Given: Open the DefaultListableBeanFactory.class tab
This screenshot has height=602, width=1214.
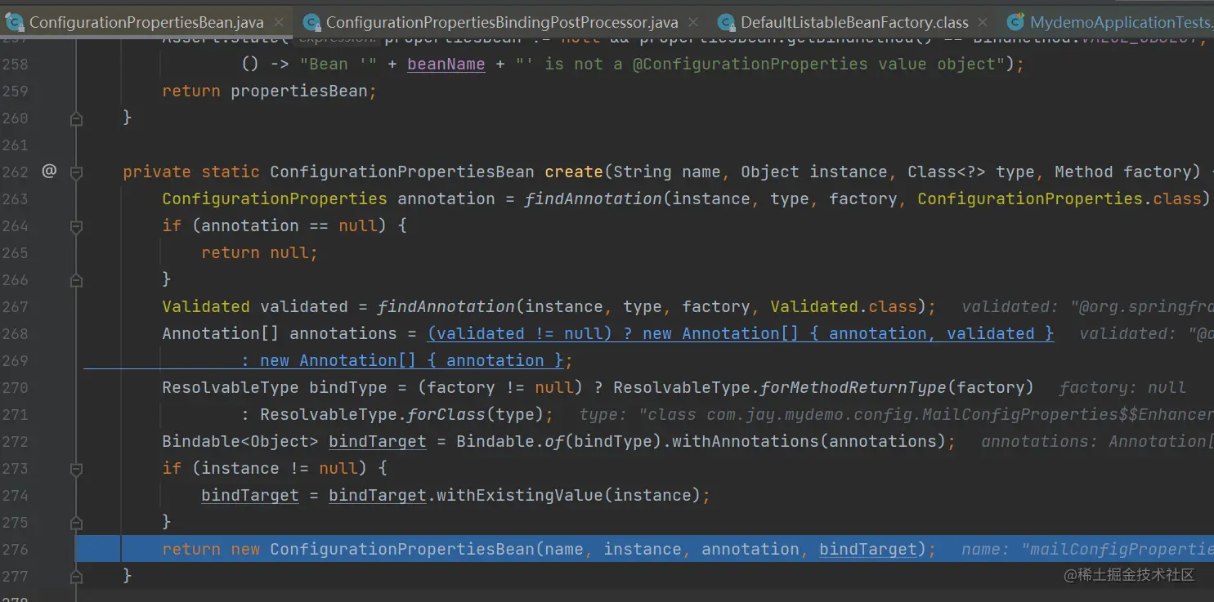Looking at the screenshot, I should (x=854, y=23).
